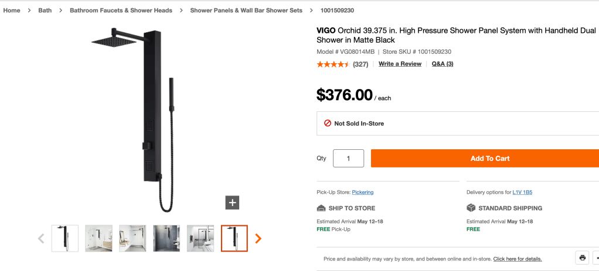The image size is (599, 271).
Task: Click the plus zoom icon on product image
Action: [x=233, y=203]
